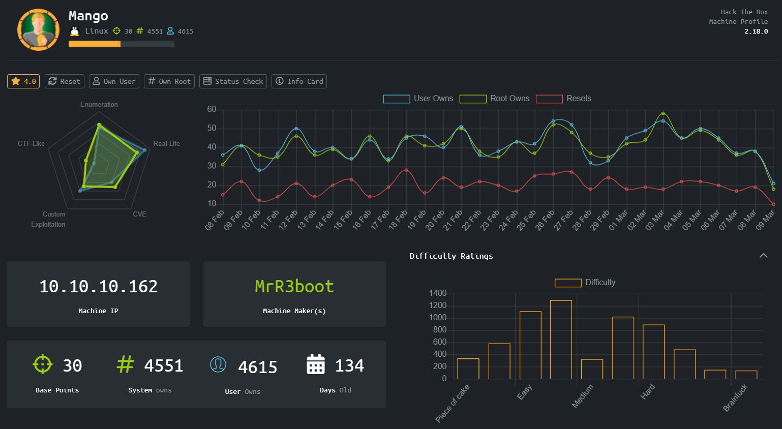Click the 4615 user owns value

258,367
